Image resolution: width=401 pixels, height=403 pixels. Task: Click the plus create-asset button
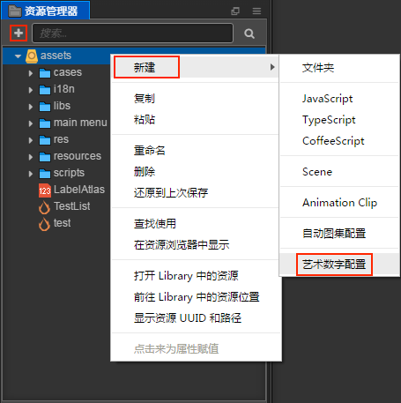19,33
